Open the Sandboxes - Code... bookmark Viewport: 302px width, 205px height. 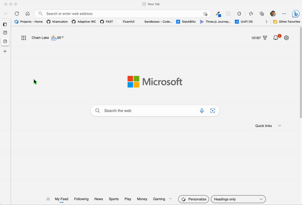click(x=156, y=22)
